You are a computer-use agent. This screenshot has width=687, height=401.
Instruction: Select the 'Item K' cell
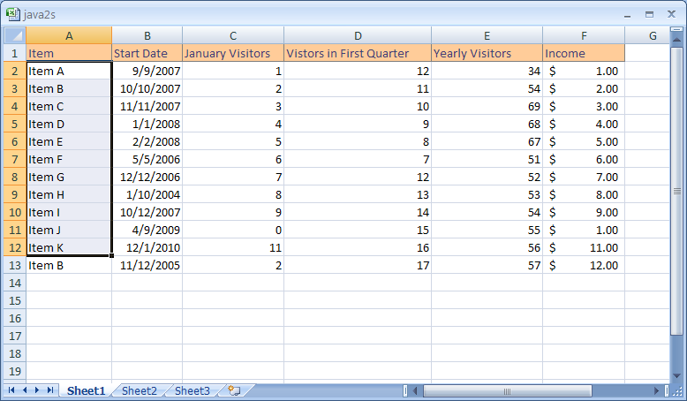(x=69, y=247)
